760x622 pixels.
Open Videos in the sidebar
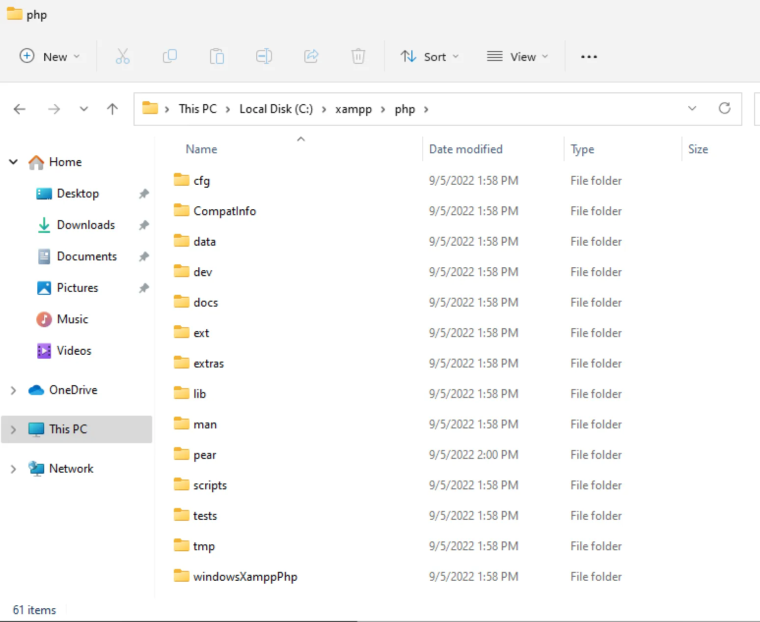[x=74, y=351]
